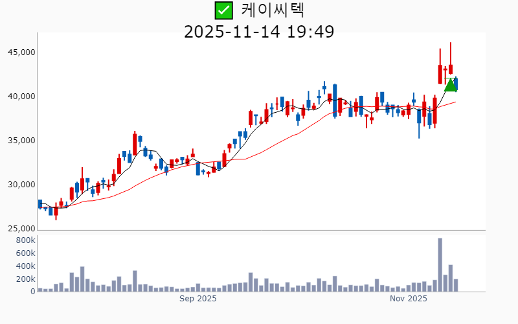Viewport: 518px width, 324px height.
Task: Click the Nov 2025 date axis label
Action: tap(409, 299)
